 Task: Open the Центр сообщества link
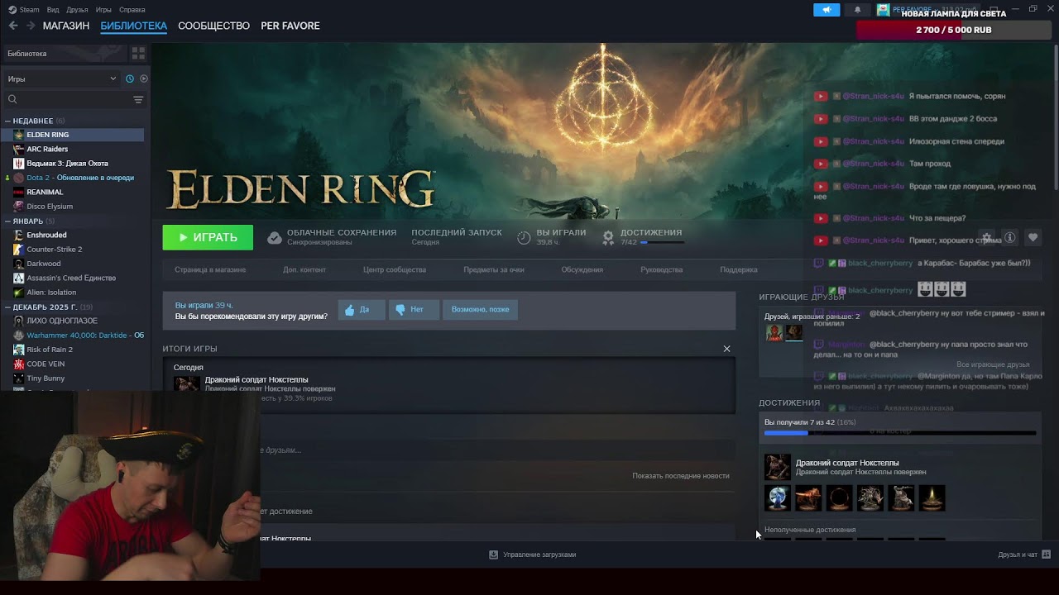395,269
